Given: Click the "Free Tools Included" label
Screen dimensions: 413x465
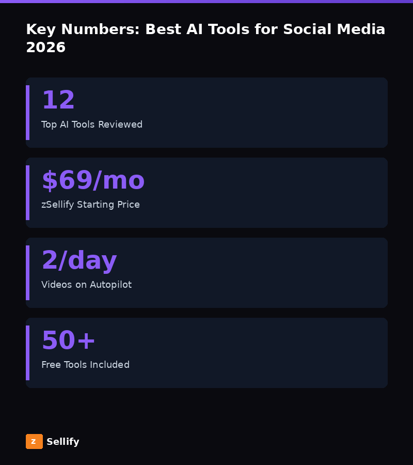Looking at the screenshot, I should coord(85,365).
